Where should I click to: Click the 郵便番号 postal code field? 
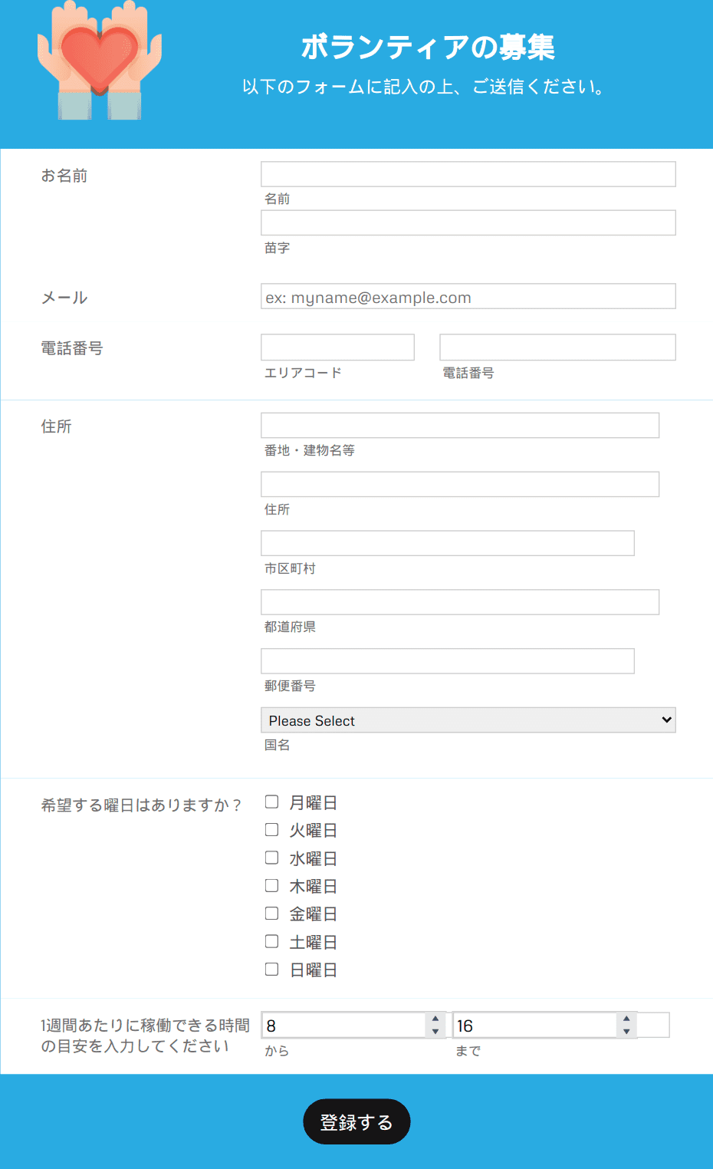[448, 661]
